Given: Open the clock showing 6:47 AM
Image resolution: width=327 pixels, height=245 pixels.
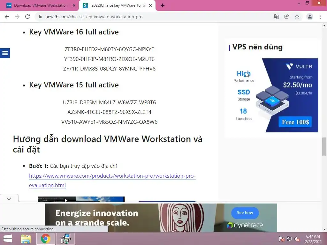Looking at the screenshot, I should click(313, 239).
